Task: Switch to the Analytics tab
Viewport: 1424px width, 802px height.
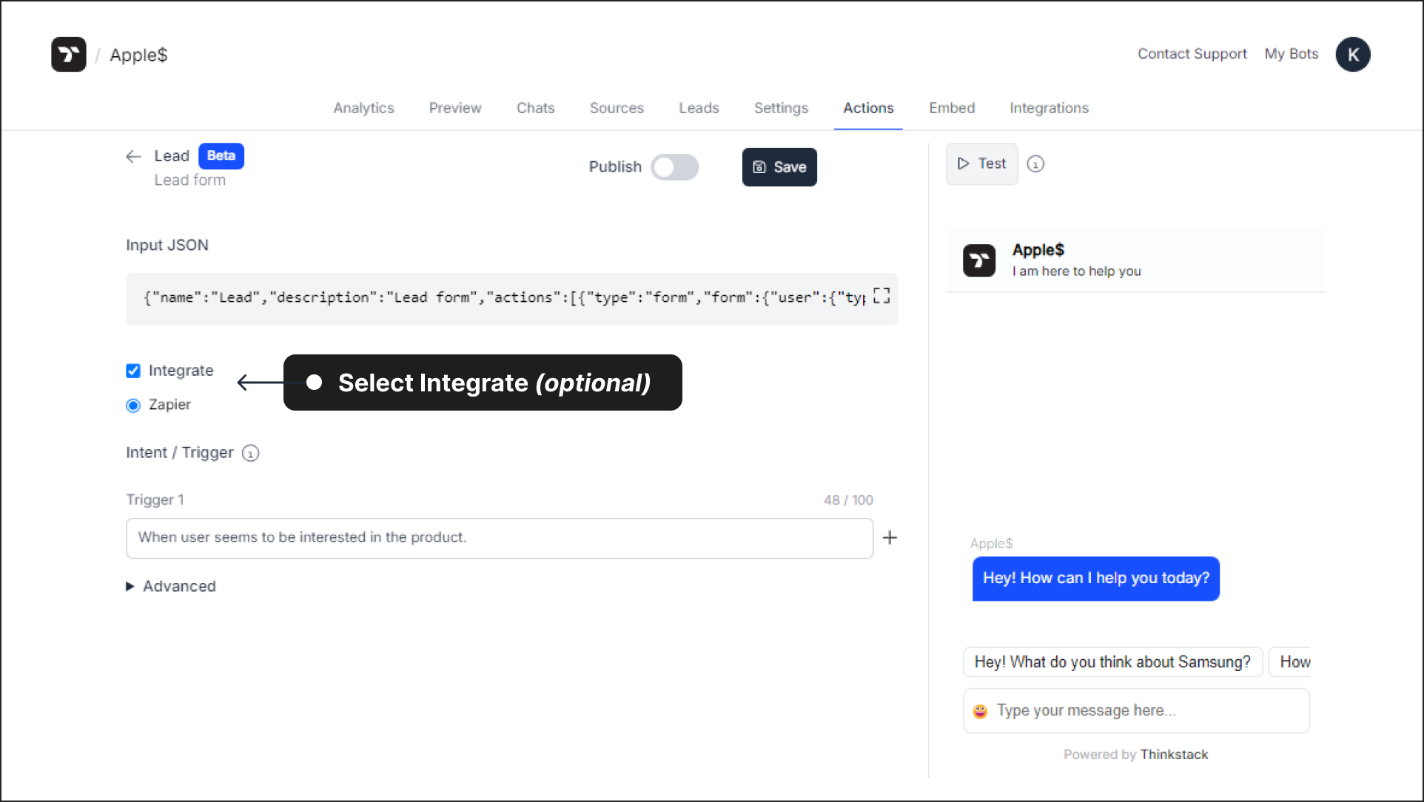Action: [363, 108]
